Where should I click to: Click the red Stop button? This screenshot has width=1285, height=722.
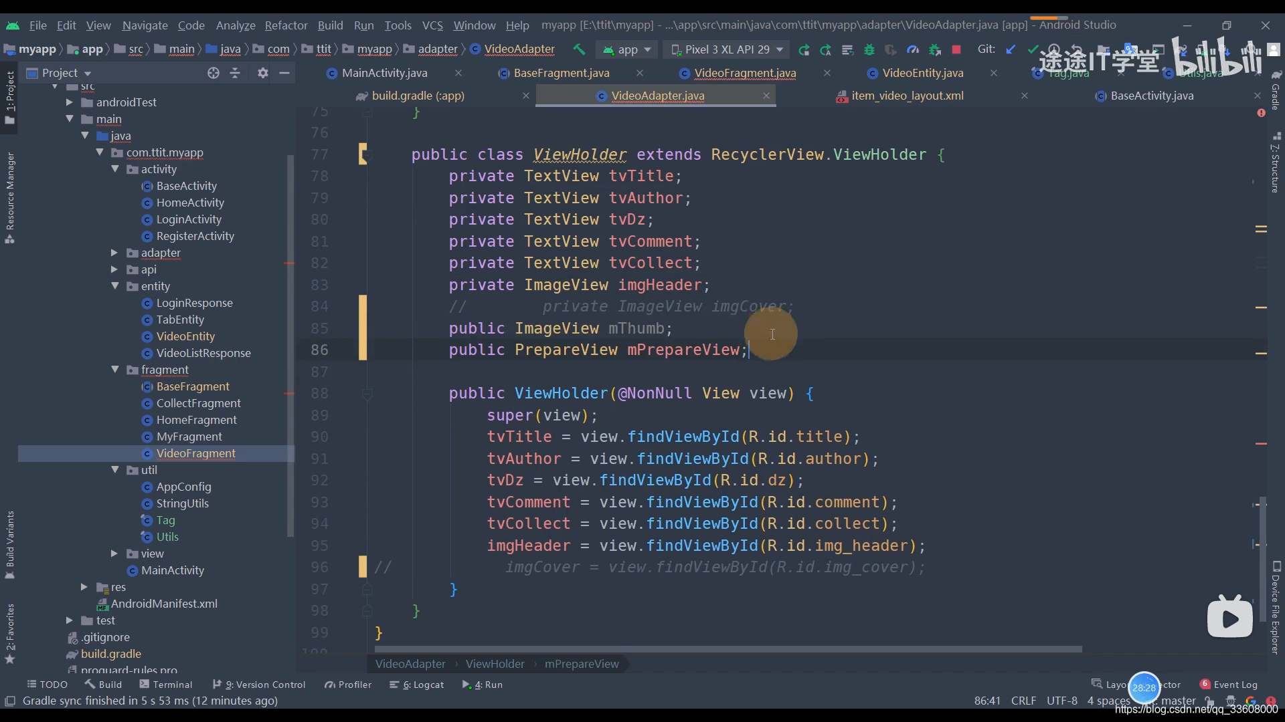(956, 49)
